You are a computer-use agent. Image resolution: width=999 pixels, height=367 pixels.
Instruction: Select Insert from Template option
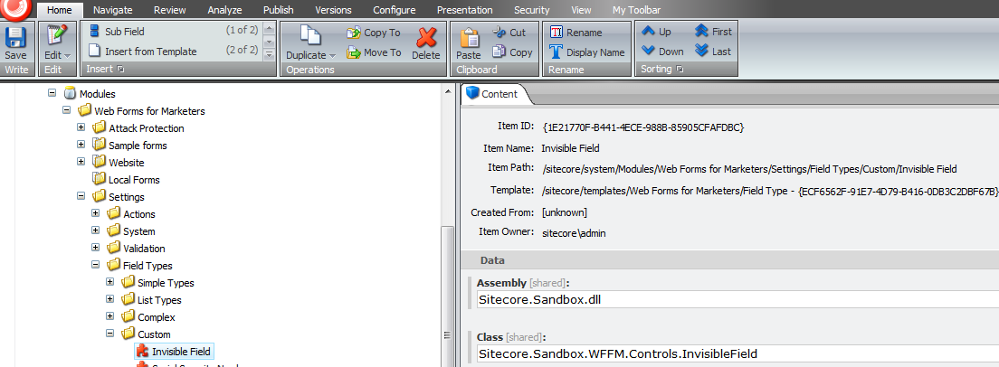pyautogui.click(x=150, y=52)
